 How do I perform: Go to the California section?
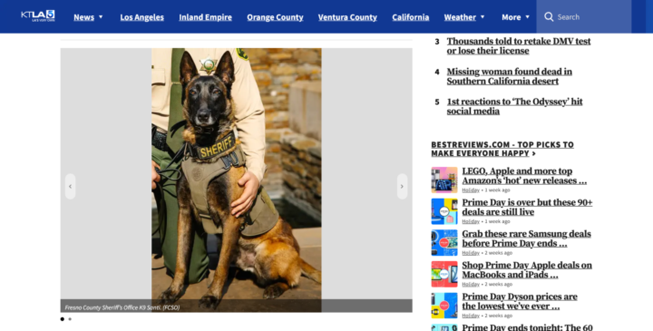tap(410, 17)
